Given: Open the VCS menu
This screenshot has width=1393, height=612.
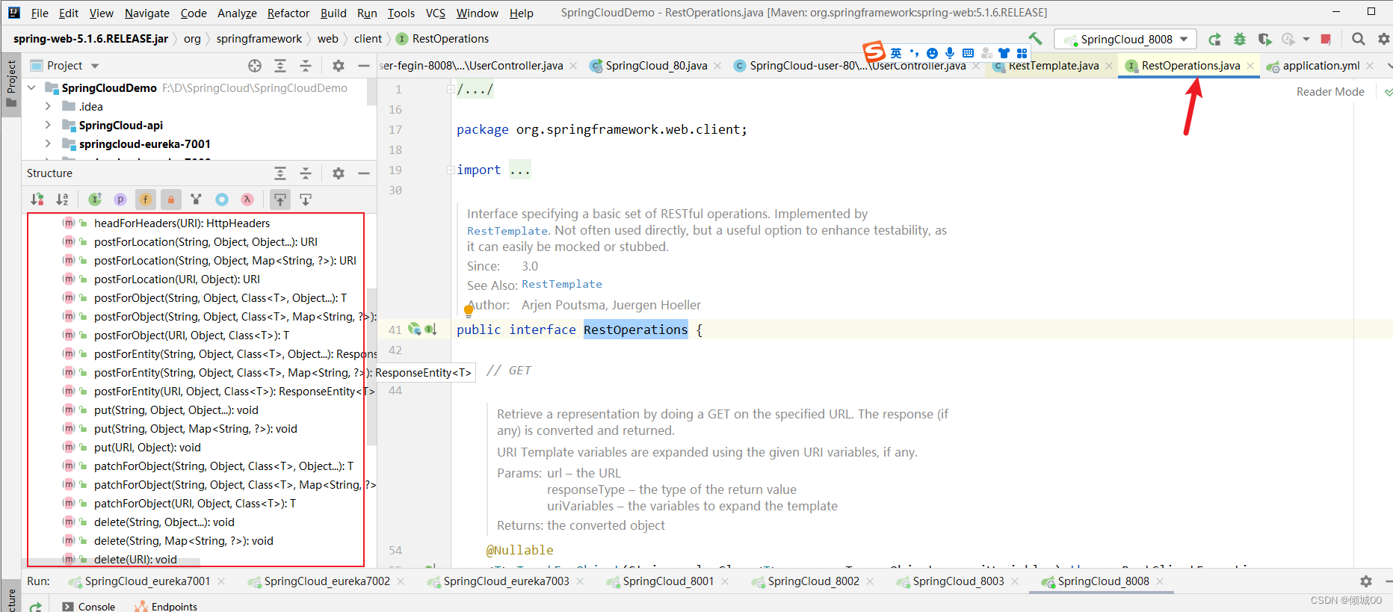Looking at the screenshot, I should coord(435,13).
